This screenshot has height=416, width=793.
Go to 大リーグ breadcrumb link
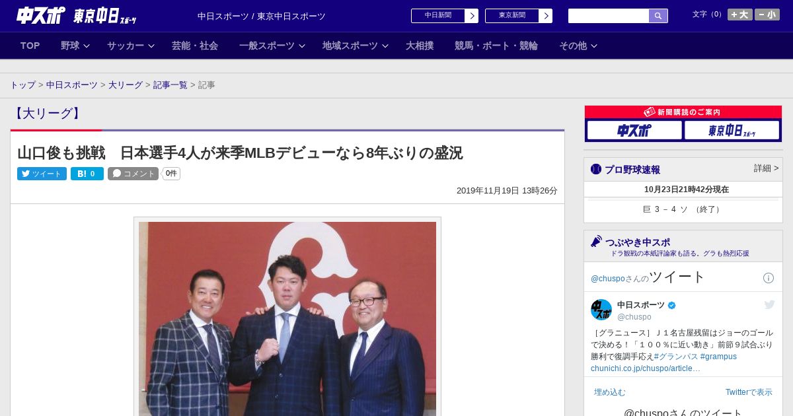[126, 85]
